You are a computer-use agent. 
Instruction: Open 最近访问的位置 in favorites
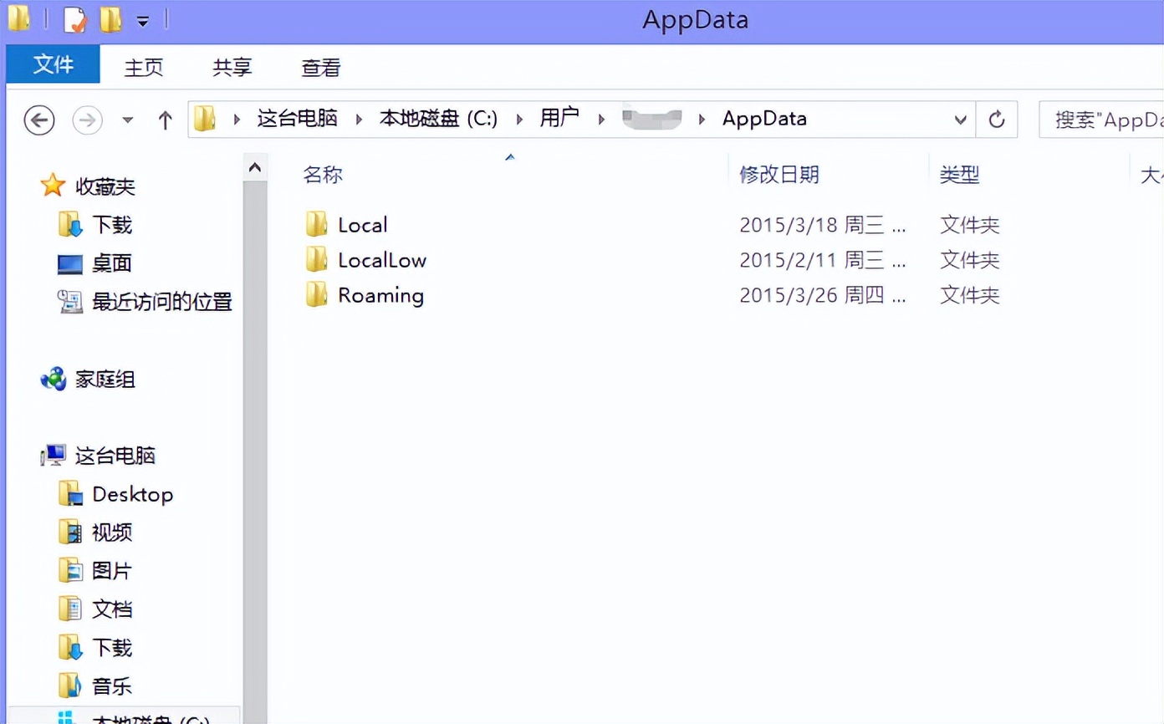(162, 302)
